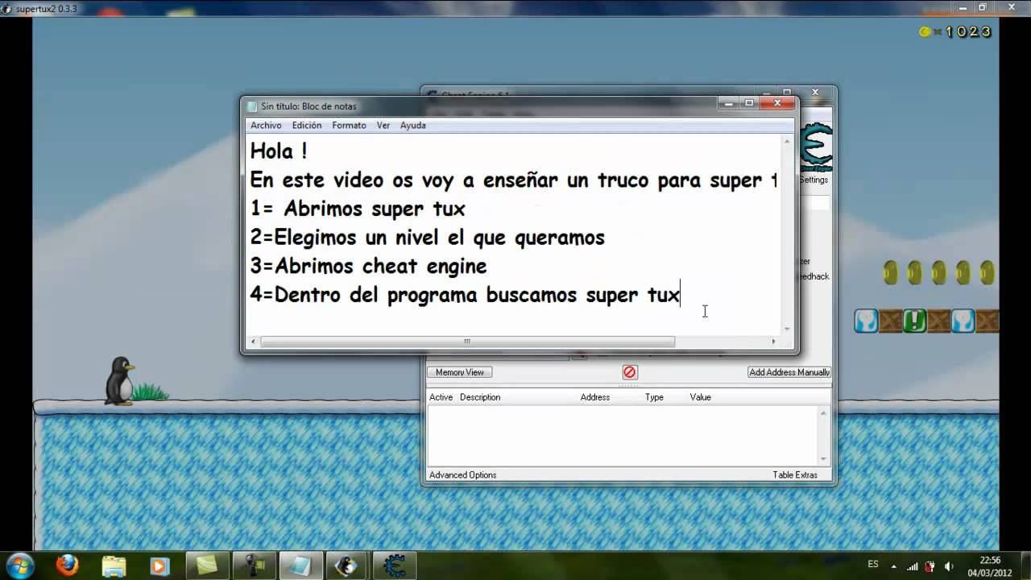Click the Notepad horizontal scrollbar thumb
This screenshot has height=580, width=1031.
(467, 342)
